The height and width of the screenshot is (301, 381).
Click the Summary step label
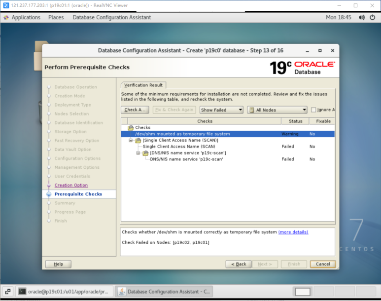click(65, 203)
